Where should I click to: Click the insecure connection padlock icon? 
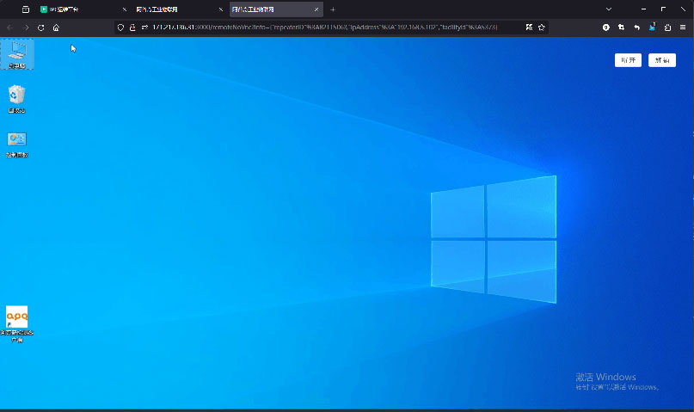click(x=132, y=28)
